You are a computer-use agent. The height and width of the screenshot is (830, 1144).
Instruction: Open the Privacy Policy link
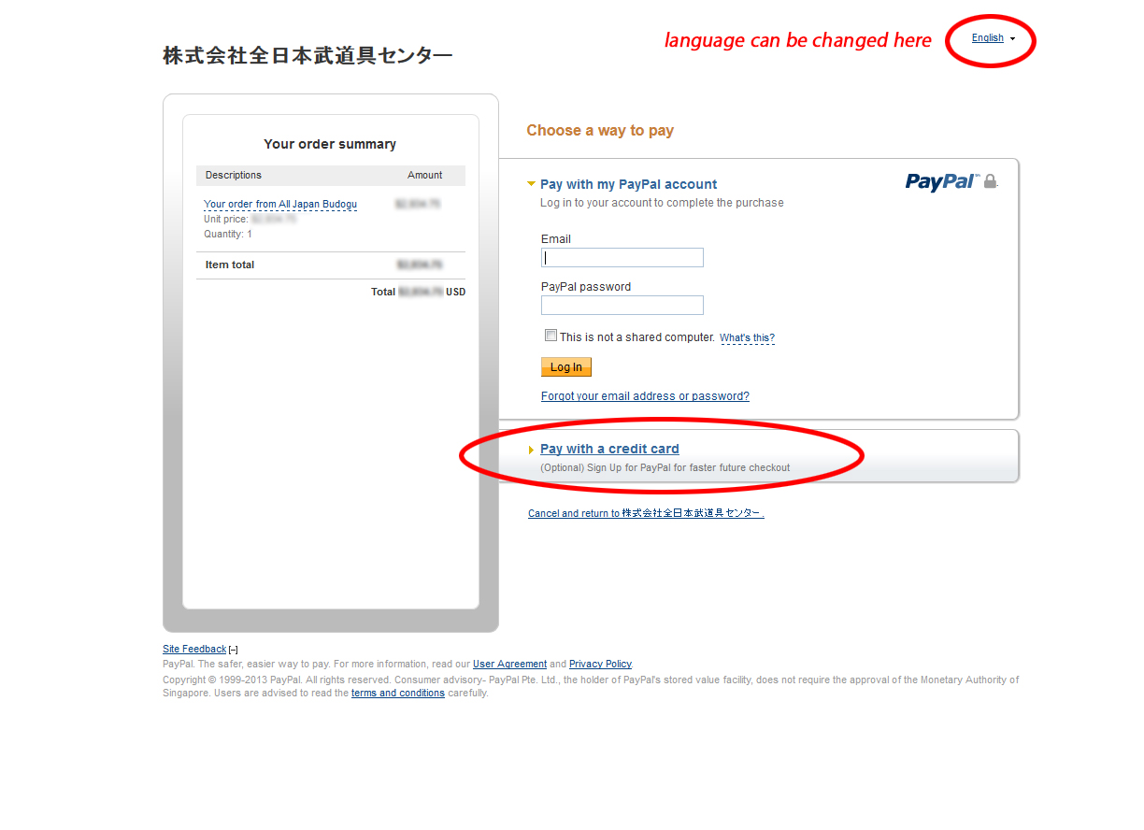600,664
